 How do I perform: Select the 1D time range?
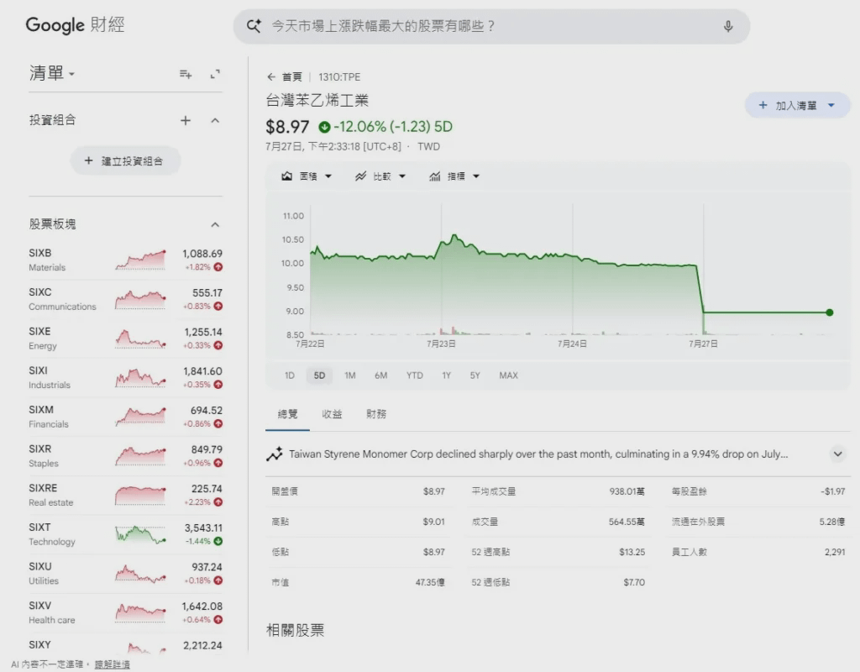(x=290, y=375)
